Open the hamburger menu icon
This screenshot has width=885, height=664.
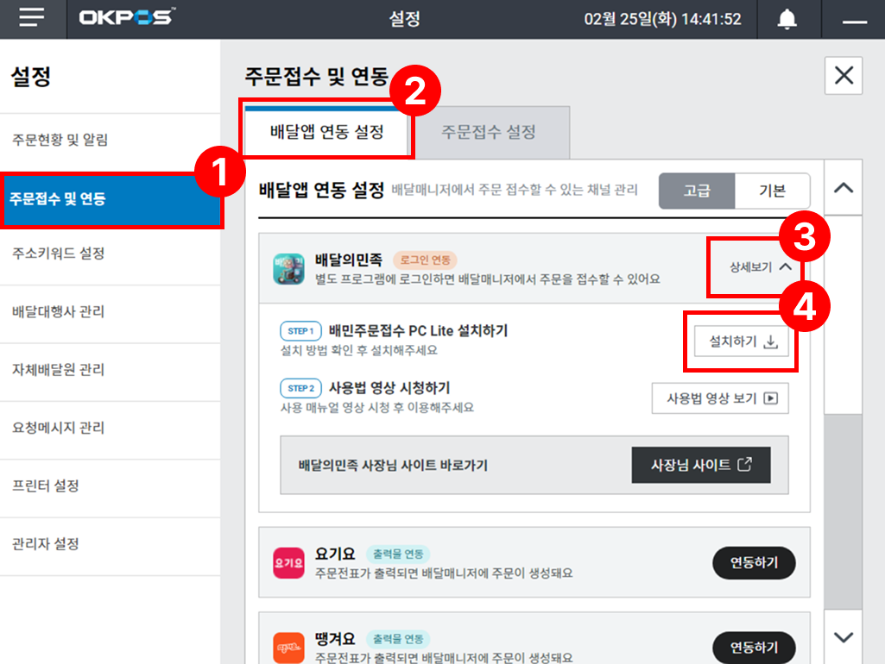point(32,19)
